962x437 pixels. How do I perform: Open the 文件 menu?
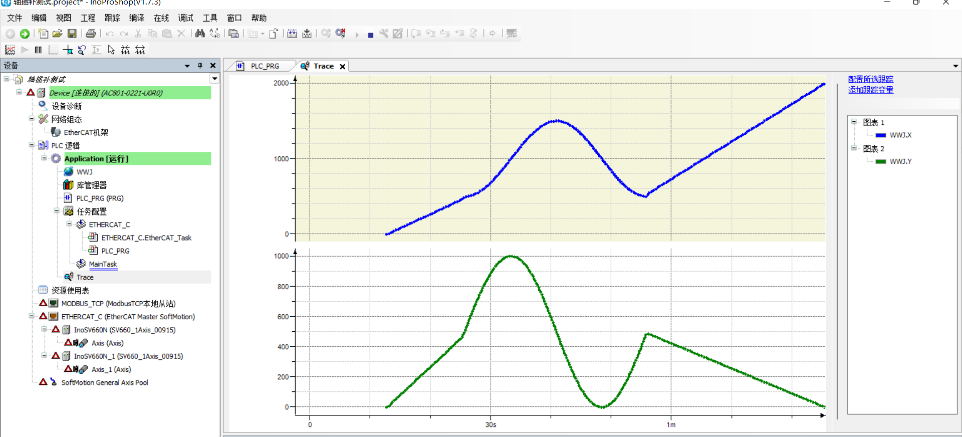pos(15,18)
